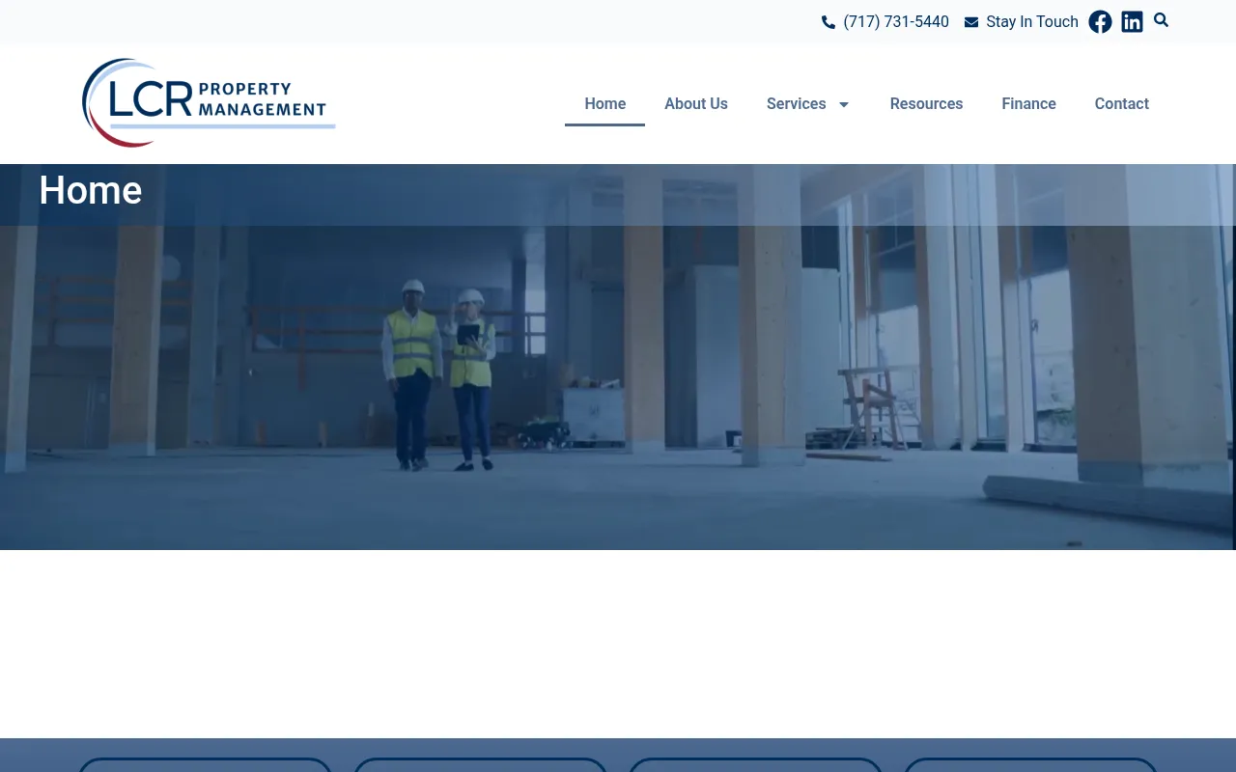Open the Services menu label
Image resolution: width=1236 pixels, height=772 pixels.
pos(797,103)
